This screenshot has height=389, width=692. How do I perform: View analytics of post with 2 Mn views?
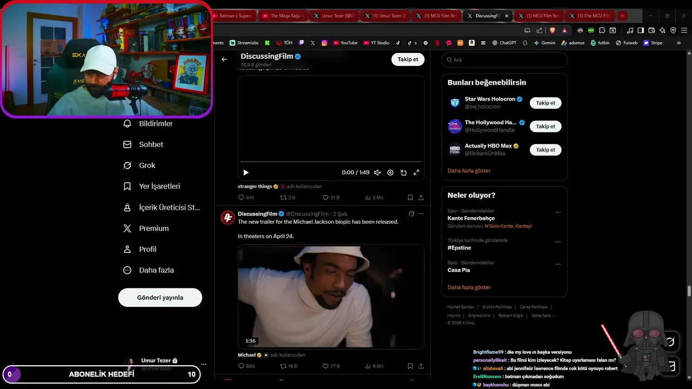(374, 198)
